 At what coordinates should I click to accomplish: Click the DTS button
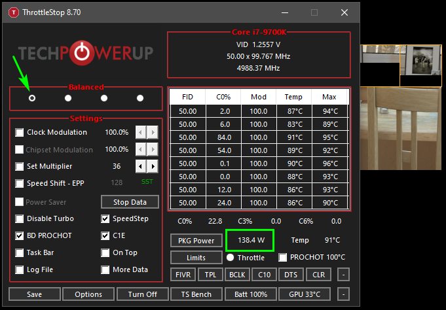click(291, 275)
